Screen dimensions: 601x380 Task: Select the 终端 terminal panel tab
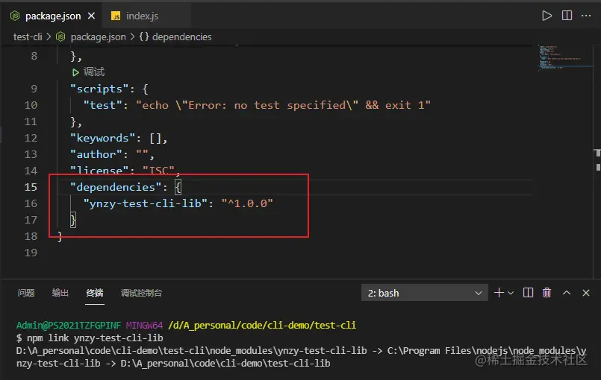click(x=95, y=293)
